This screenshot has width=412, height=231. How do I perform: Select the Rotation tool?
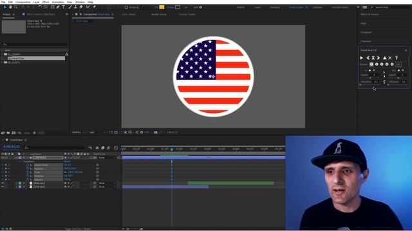[x=40, y=7]
